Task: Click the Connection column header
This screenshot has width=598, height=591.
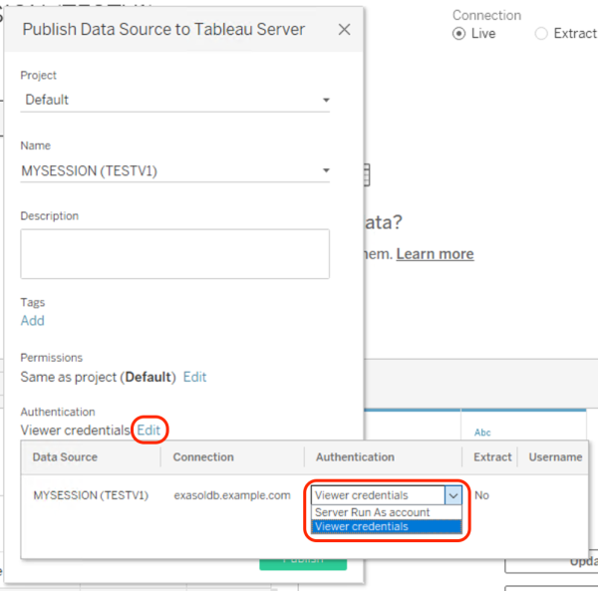Action: pos(203,457)
